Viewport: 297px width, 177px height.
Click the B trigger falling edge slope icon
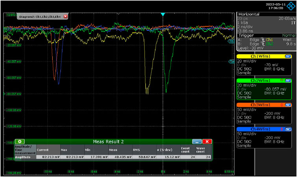click(262, 44)
